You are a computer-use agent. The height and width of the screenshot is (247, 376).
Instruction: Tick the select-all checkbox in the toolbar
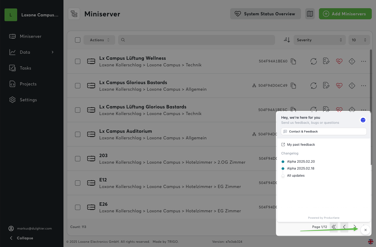pos(78,40)
